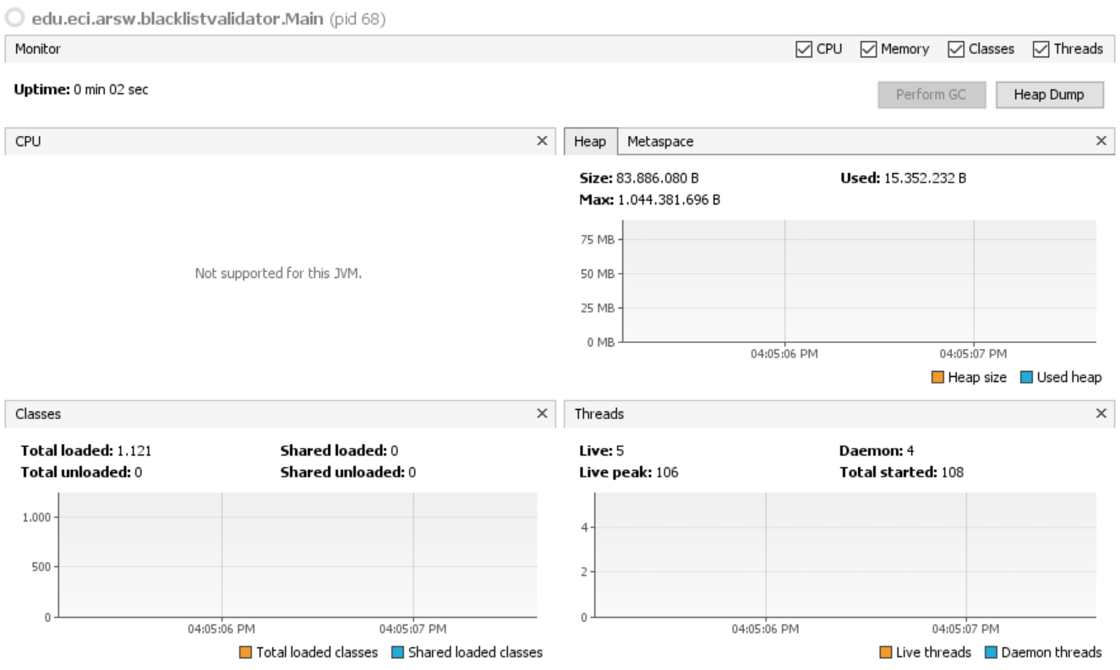Viewport: 1120px width, 670px height.
Task: Click the Threads panel title
Action: coord(599,414)
